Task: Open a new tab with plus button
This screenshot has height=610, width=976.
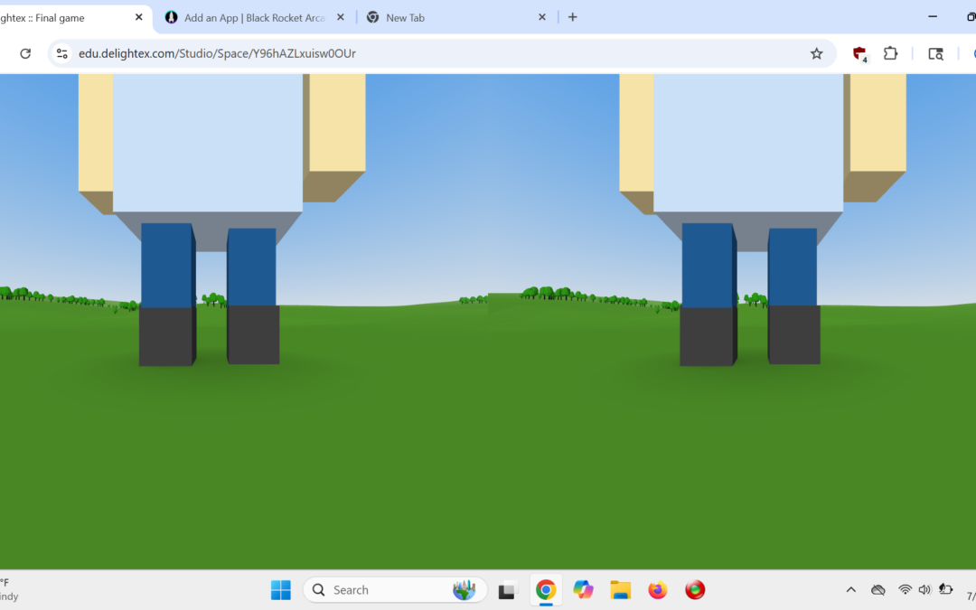Action: pyautogui.click(x=573, y=17)
